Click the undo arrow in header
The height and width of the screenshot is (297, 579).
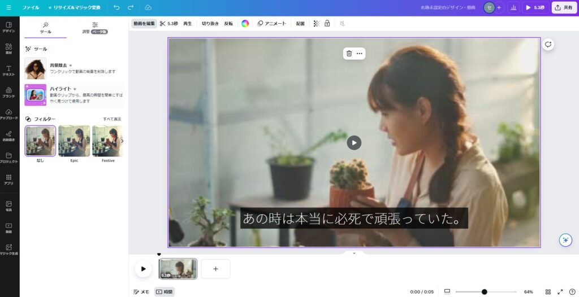(x=116, y=7)
